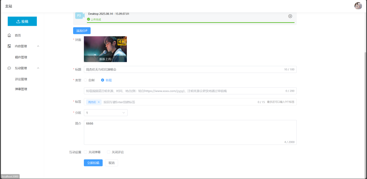Open the 分区 dropdown

pos(105,113)
